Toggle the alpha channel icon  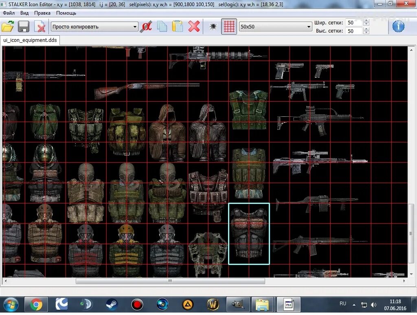(146, 26)
